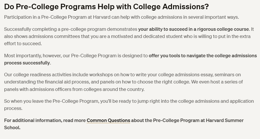This screenshot has height=139, width=260.
Task: Open the Common Questions link
Action: tap(108, 120)
